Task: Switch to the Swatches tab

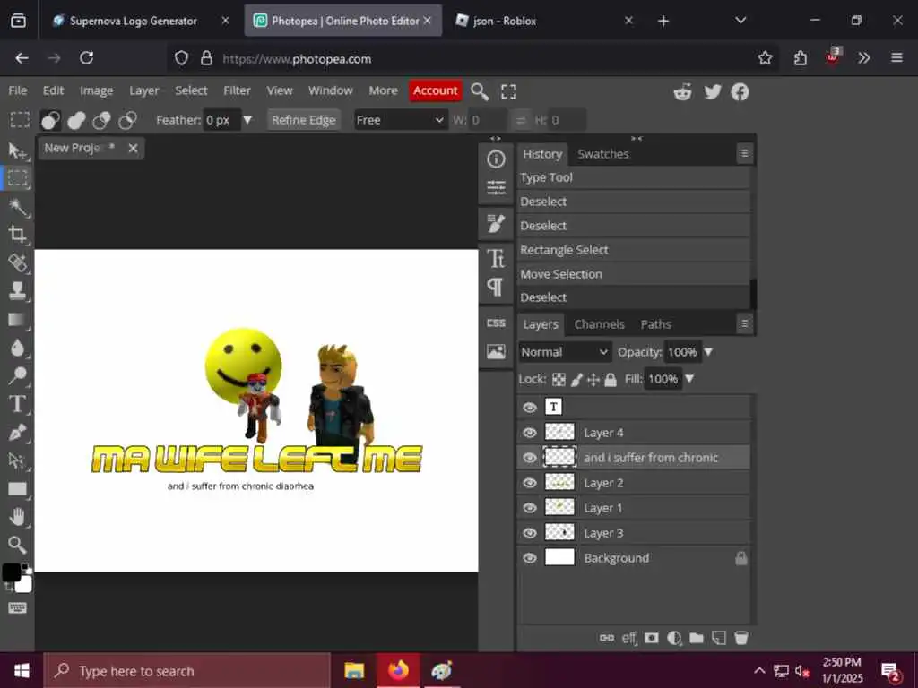Action: pos(603,154)
